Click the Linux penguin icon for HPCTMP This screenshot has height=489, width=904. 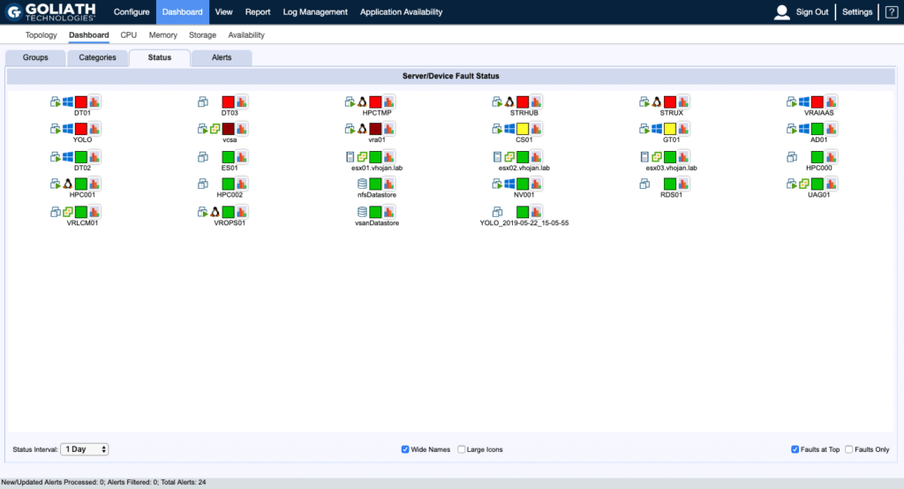pyautogui.click(x=362, y=102)
